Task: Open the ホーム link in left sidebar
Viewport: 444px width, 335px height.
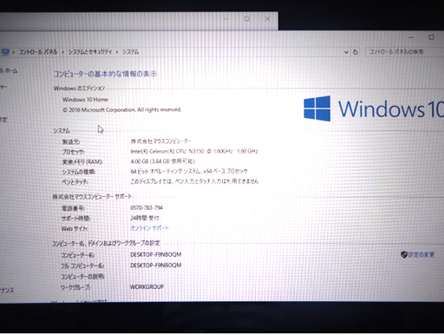Action: coord(9,70)
